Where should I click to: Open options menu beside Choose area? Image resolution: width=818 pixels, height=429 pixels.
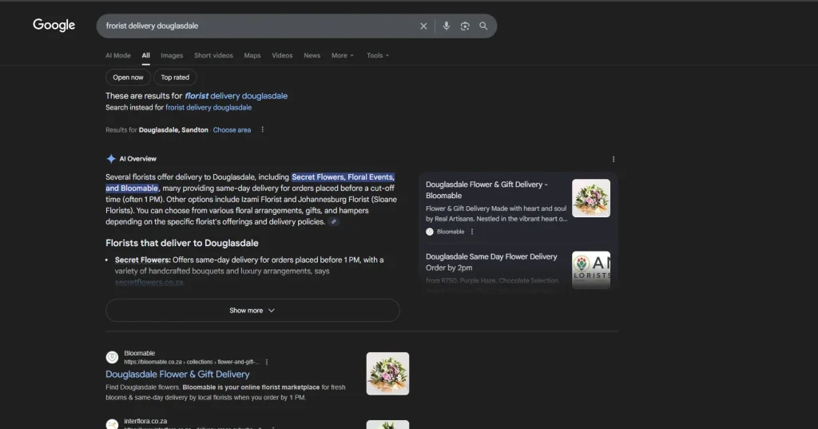pyautogui.click(x=262, y=130)
